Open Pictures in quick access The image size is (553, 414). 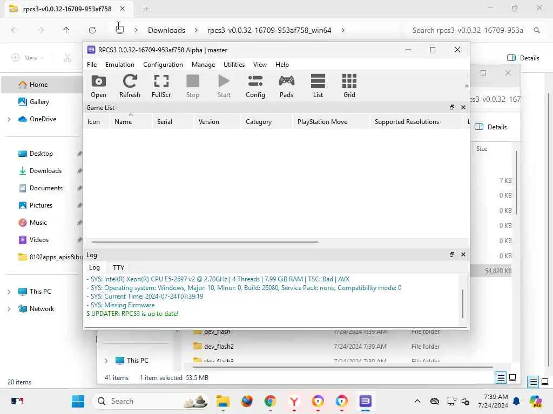41,205
